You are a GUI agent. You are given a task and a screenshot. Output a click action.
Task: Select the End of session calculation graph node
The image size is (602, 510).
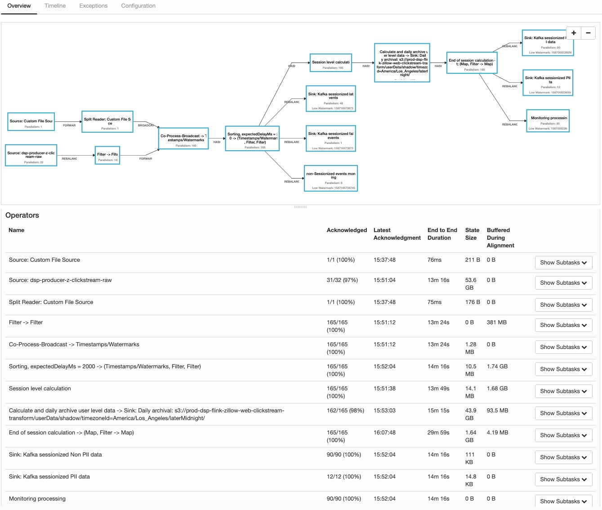tap(472, 63)
